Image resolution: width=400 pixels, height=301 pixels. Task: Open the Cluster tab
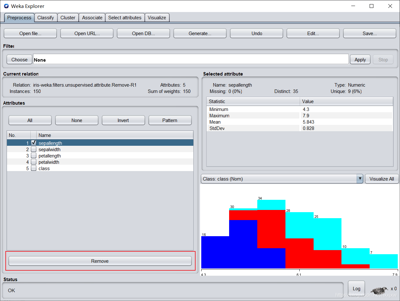point(68,18)
